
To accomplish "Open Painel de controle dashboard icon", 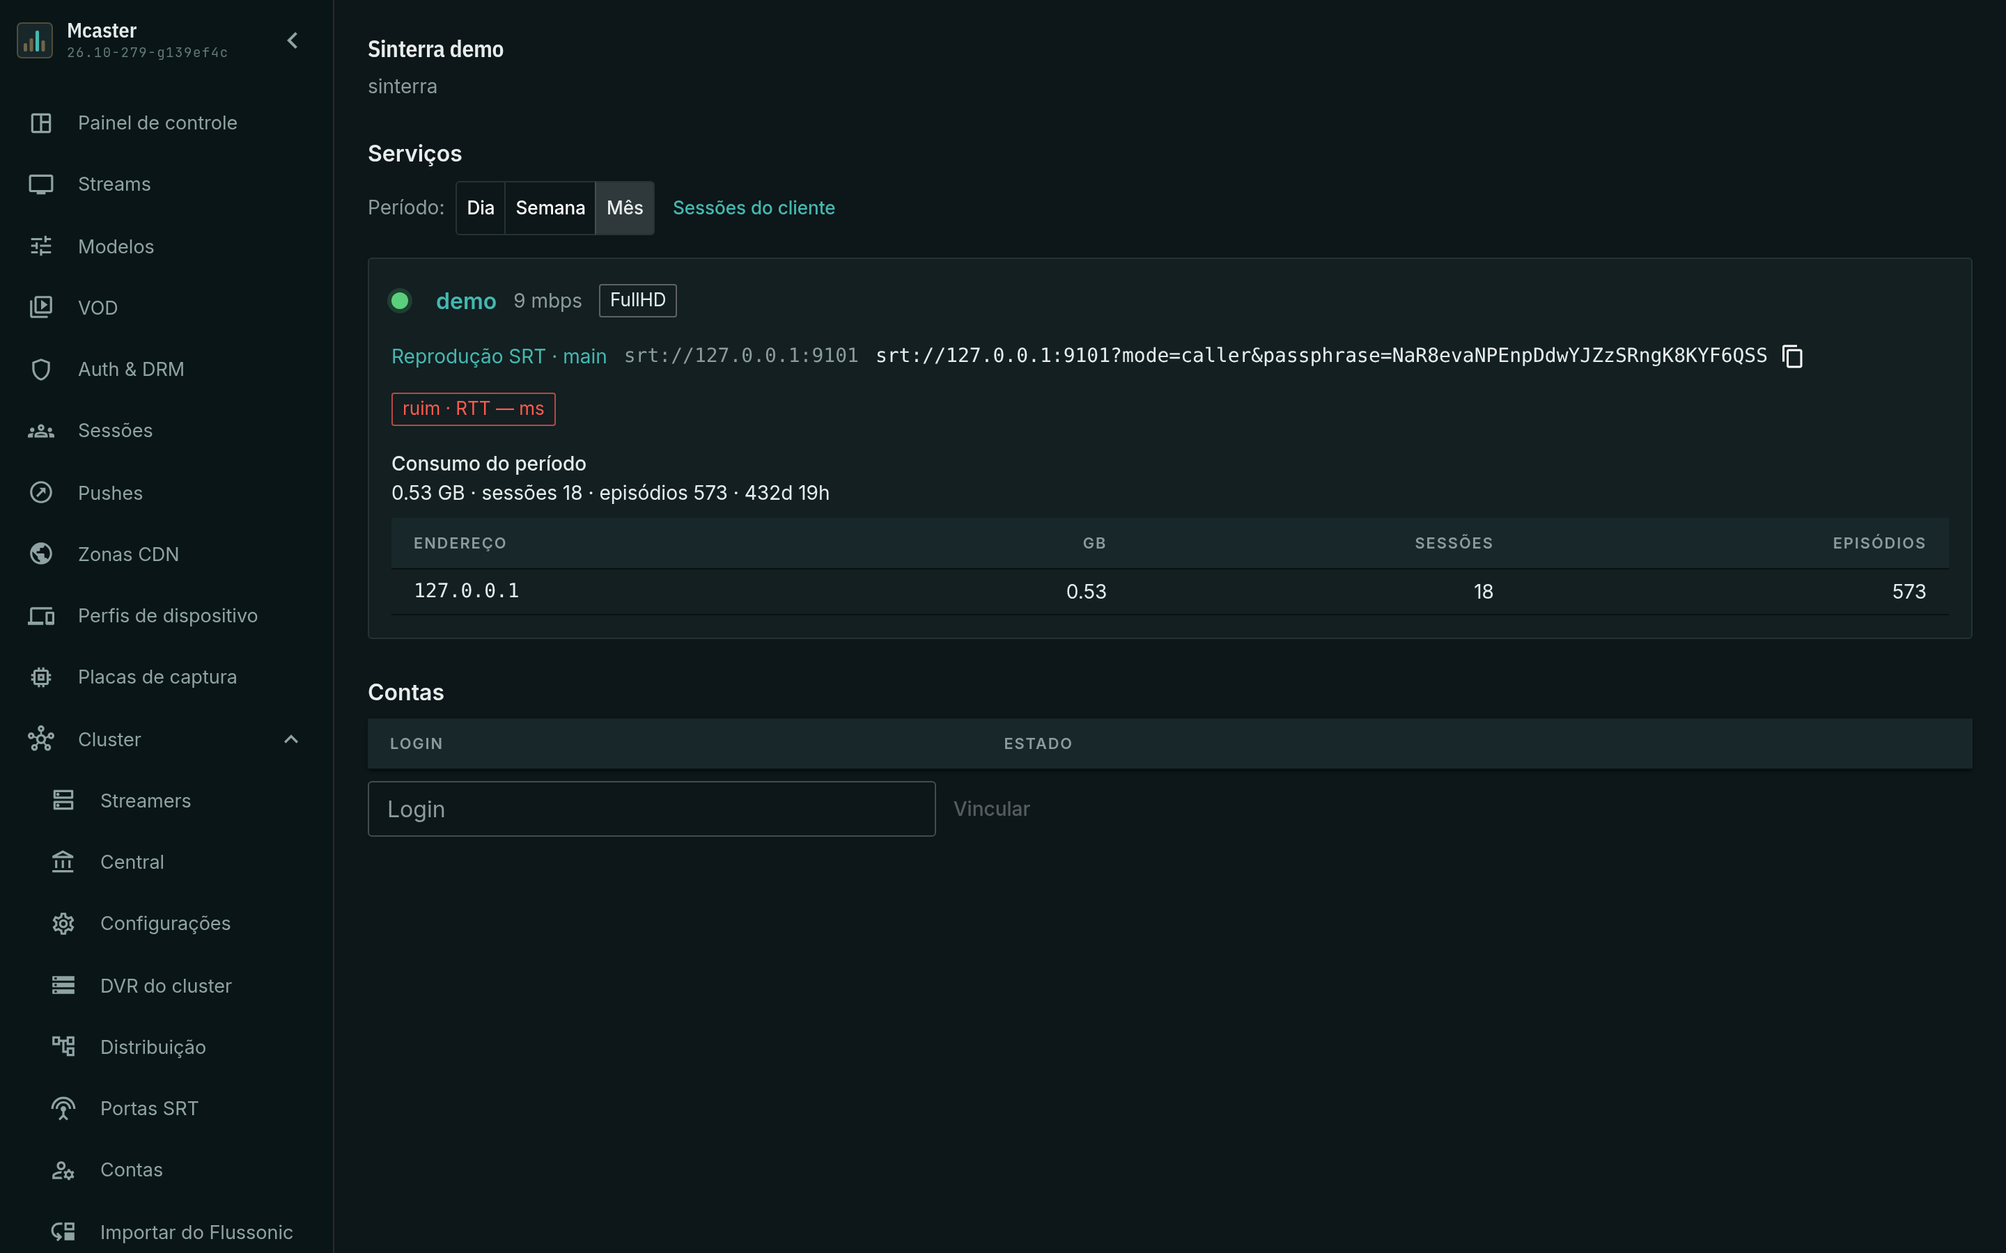I will tap(40, 123).
